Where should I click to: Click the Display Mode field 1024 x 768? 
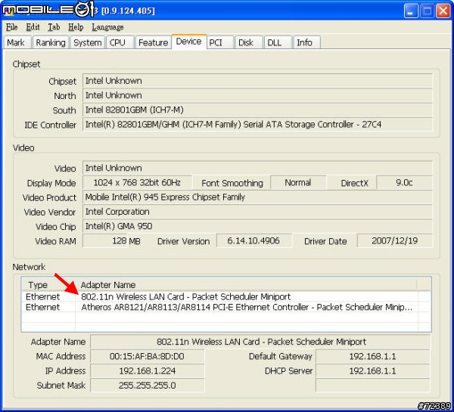pyautogui.click(x=137, y=182)
